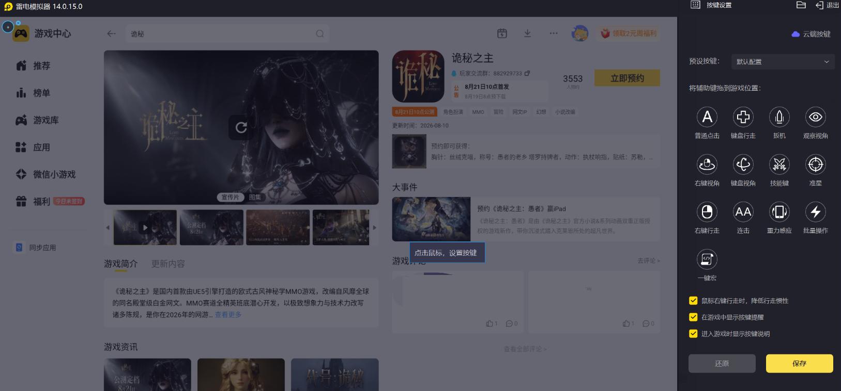Choose the 键盘视角 keyboard view icon
841x391 pixels.
click(x=743, y=165)
